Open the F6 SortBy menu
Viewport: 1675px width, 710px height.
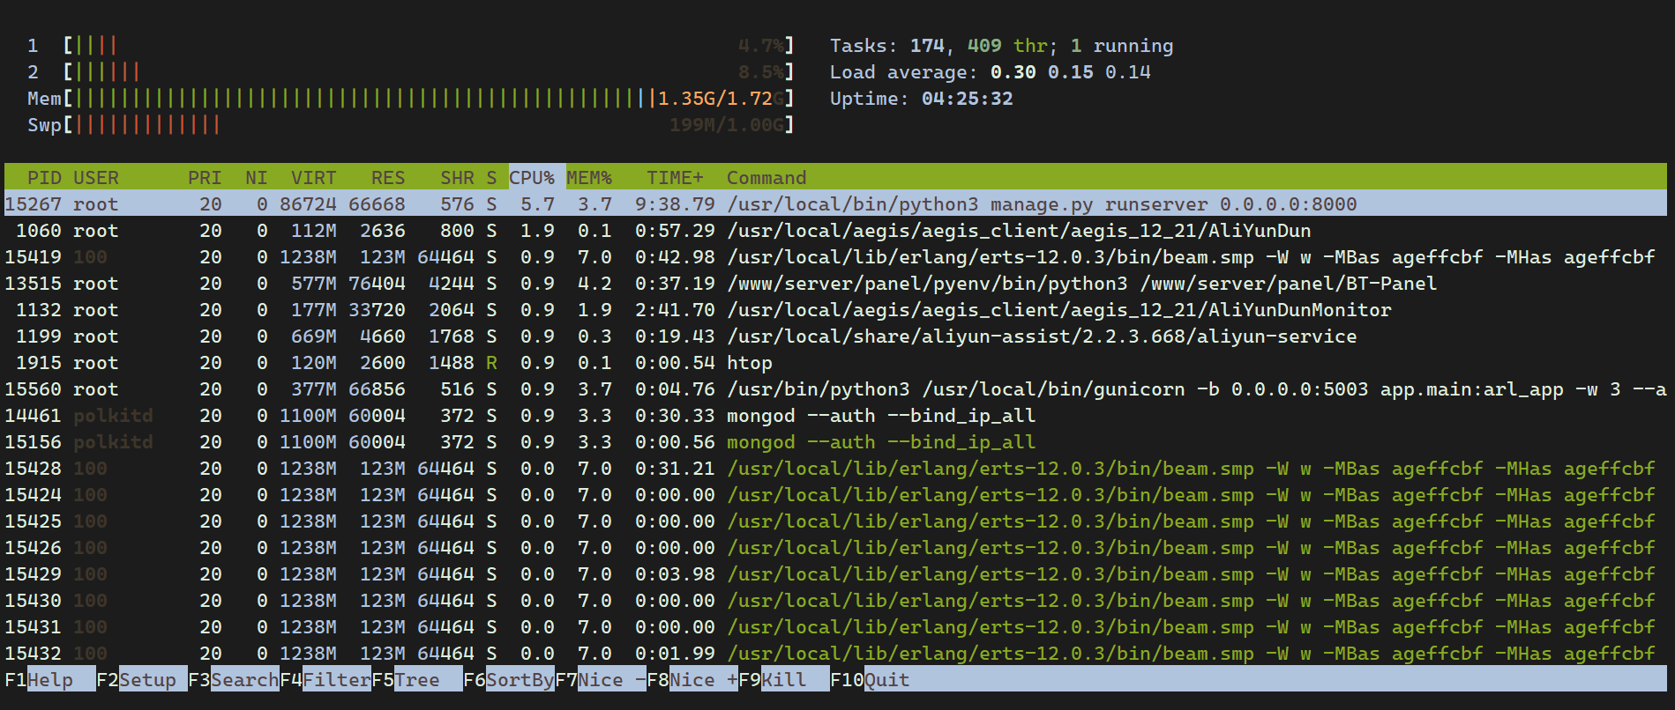pyautogui.click(x=508, y=680)
